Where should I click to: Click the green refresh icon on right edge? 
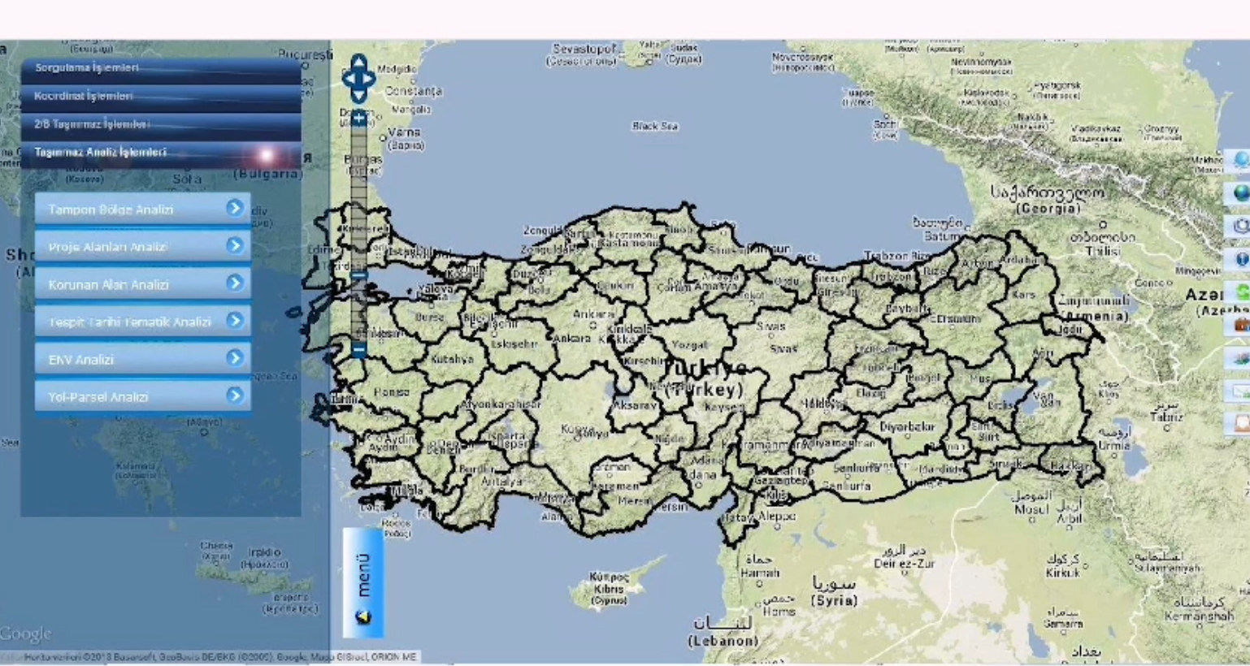(x=1240, y=292)
